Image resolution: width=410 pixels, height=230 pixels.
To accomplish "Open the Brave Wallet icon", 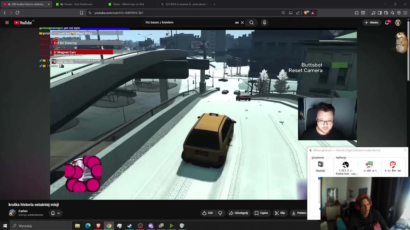I will 386,13.
